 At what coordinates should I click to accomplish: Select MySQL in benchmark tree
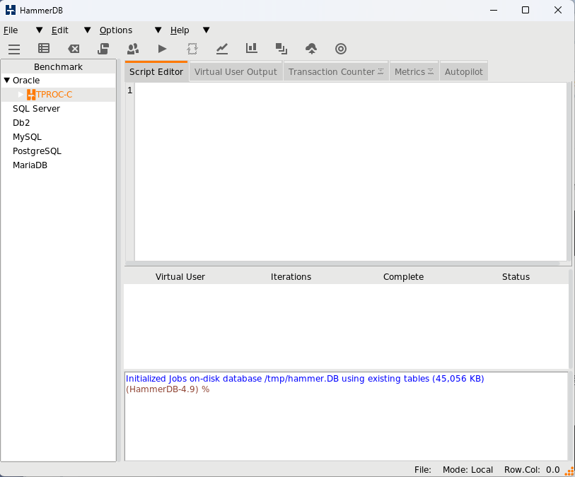pos(27,137)
